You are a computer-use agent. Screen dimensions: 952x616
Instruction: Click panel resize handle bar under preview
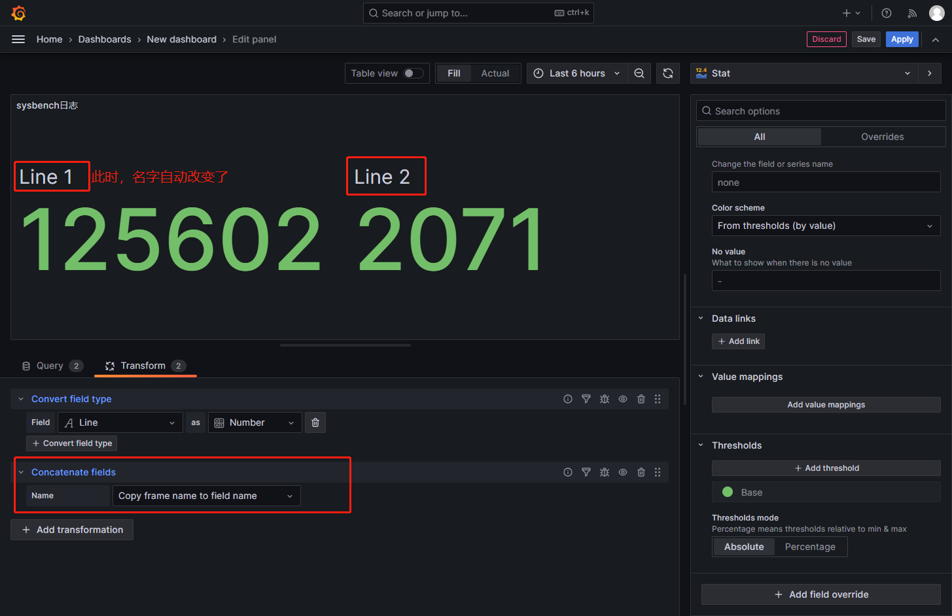pos(345,345)
